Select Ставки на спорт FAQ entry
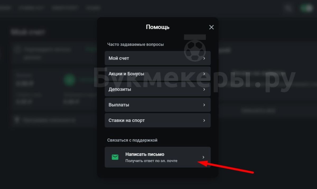The width and height of the screenshot is (317, 189). pos(158,120)
